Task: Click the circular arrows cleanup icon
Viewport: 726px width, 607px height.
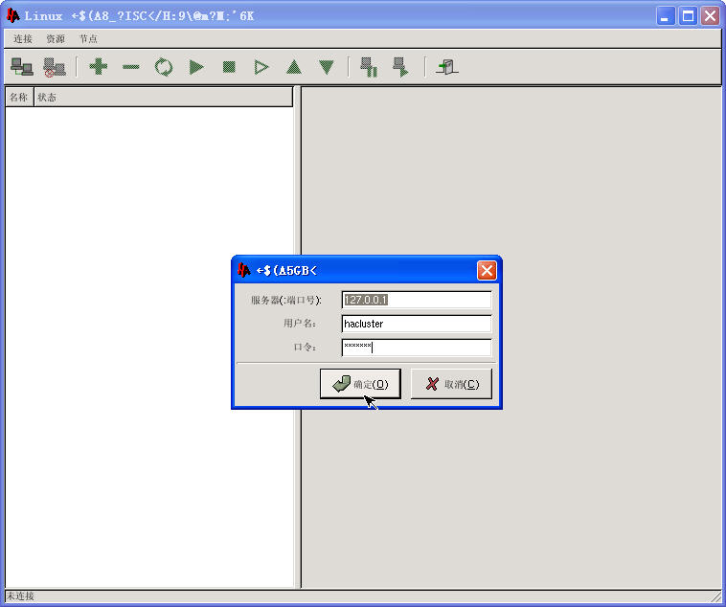Action: tap(164, 67)
